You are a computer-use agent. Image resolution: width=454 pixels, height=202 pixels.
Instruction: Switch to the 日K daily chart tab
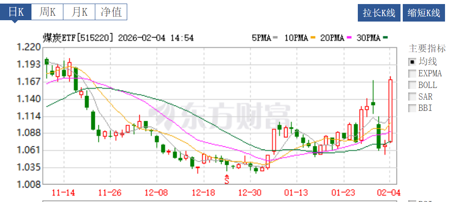coord(15,12)
